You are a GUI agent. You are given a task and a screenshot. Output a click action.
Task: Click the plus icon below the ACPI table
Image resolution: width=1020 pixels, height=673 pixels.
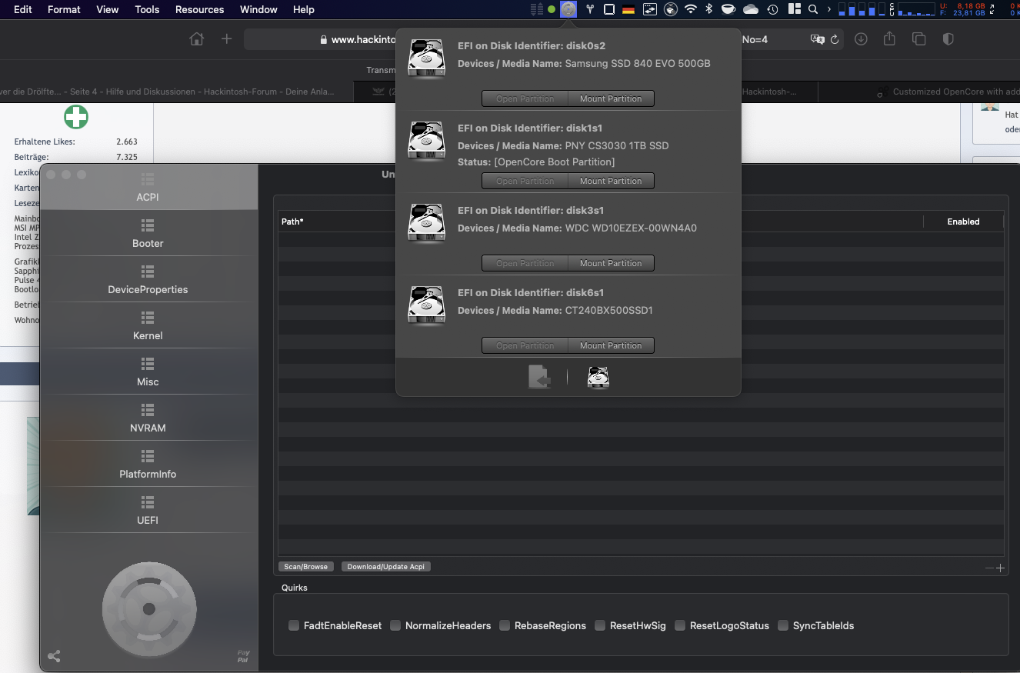(1000, 568)
